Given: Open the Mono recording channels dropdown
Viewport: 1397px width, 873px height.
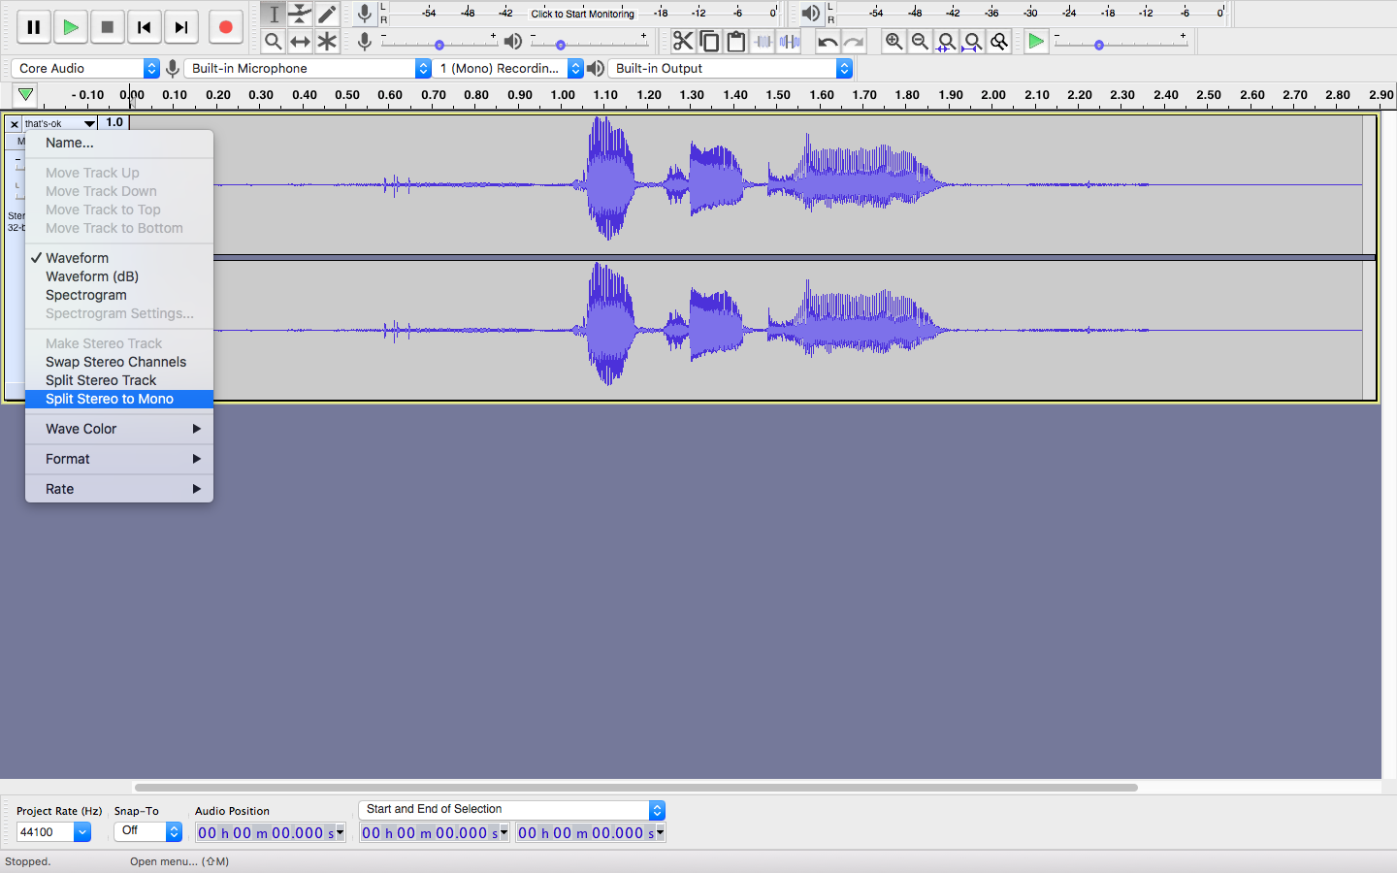Looking at the screenshot, I should tap(507, 68).
